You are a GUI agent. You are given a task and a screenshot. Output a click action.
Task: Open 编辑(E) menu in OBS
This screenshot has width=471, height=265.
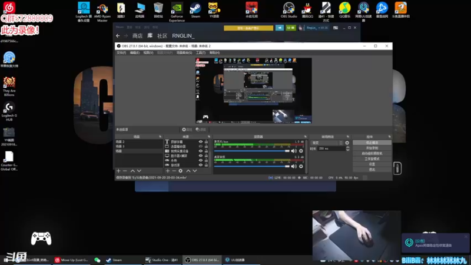[x=135, y=52]
